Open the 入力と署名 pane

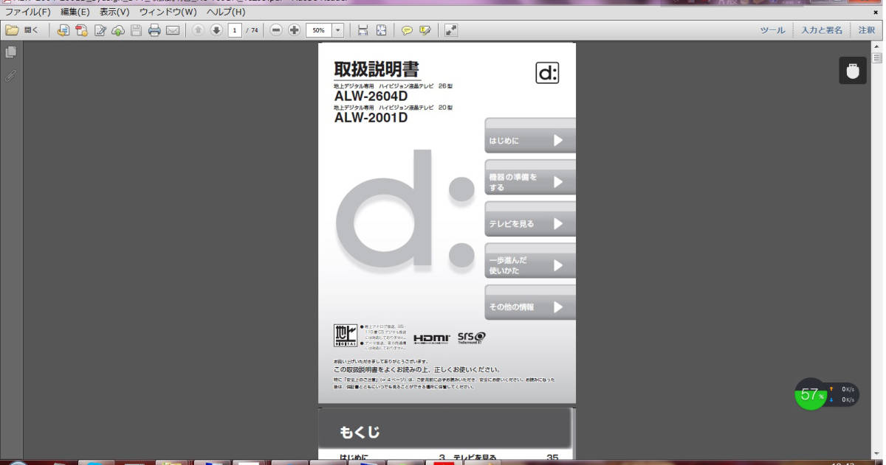click(822, 30)
